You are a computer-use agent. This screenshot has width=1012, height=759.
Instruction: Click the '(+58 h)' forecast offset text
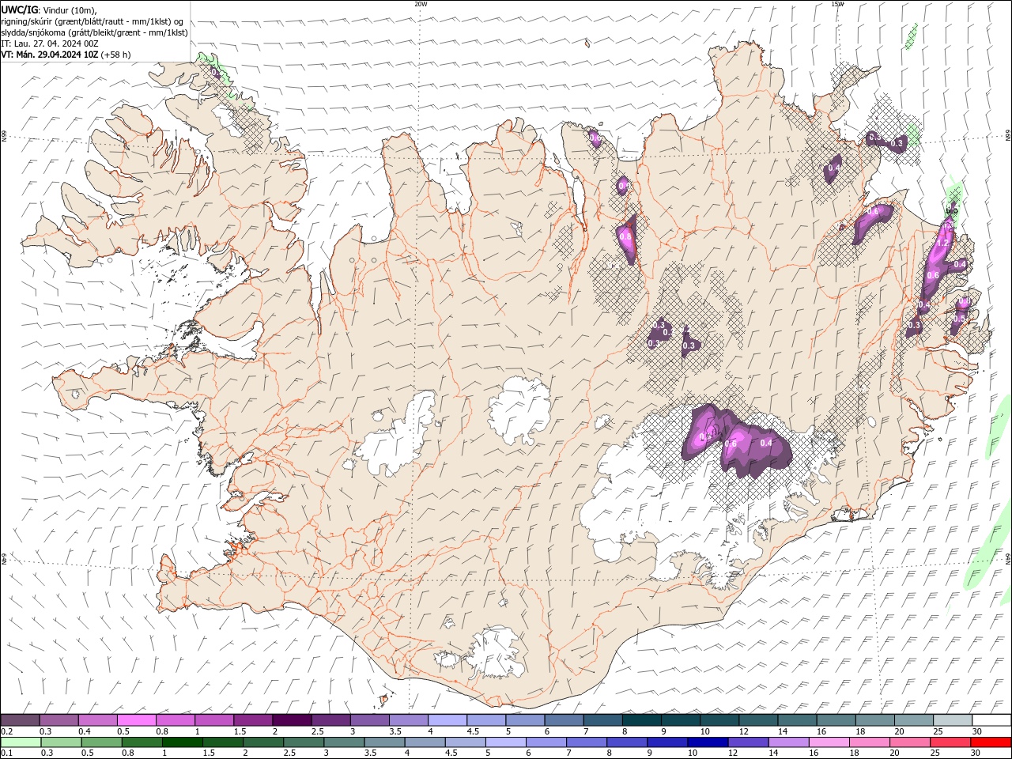coord(115,55)
